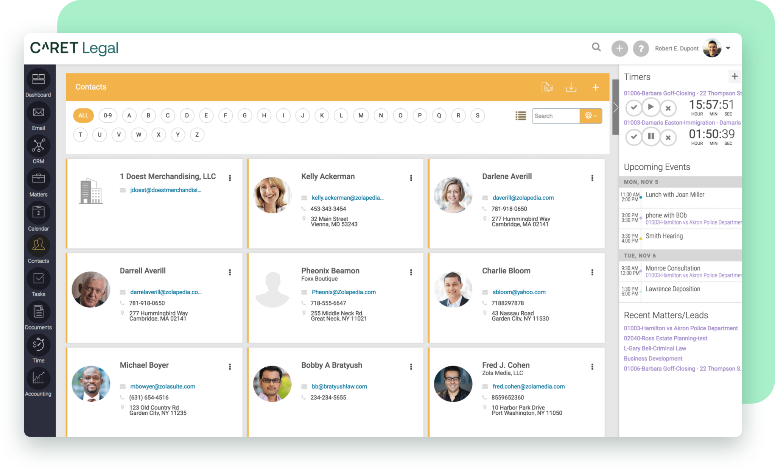
Task: Collapse the right side panel chevron
Action: coord(616,108)
